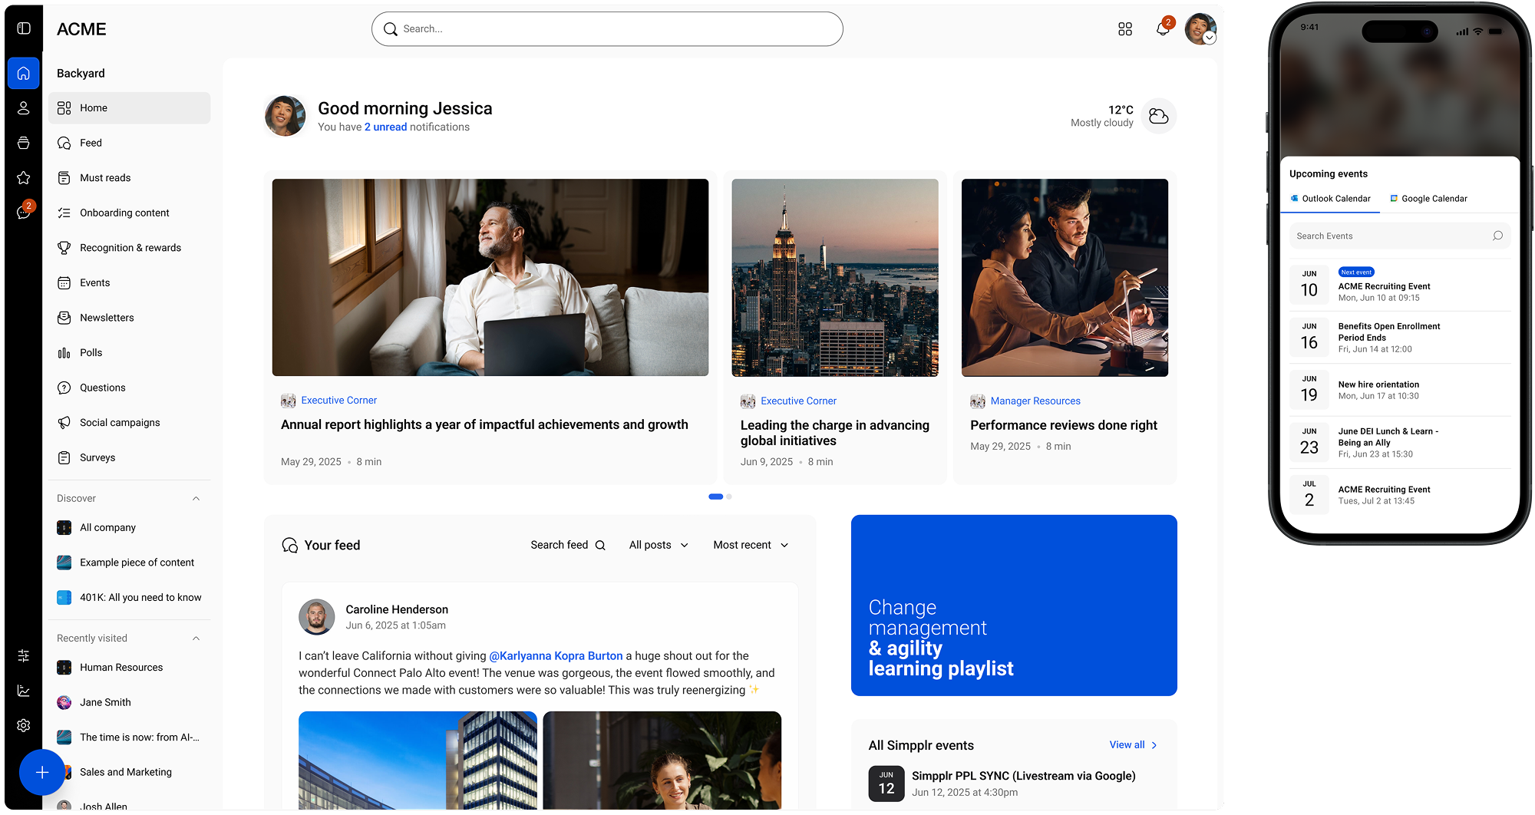Click the Manager Resources category link
The width and height of the screenshot is (1535, 815).
1035,401
